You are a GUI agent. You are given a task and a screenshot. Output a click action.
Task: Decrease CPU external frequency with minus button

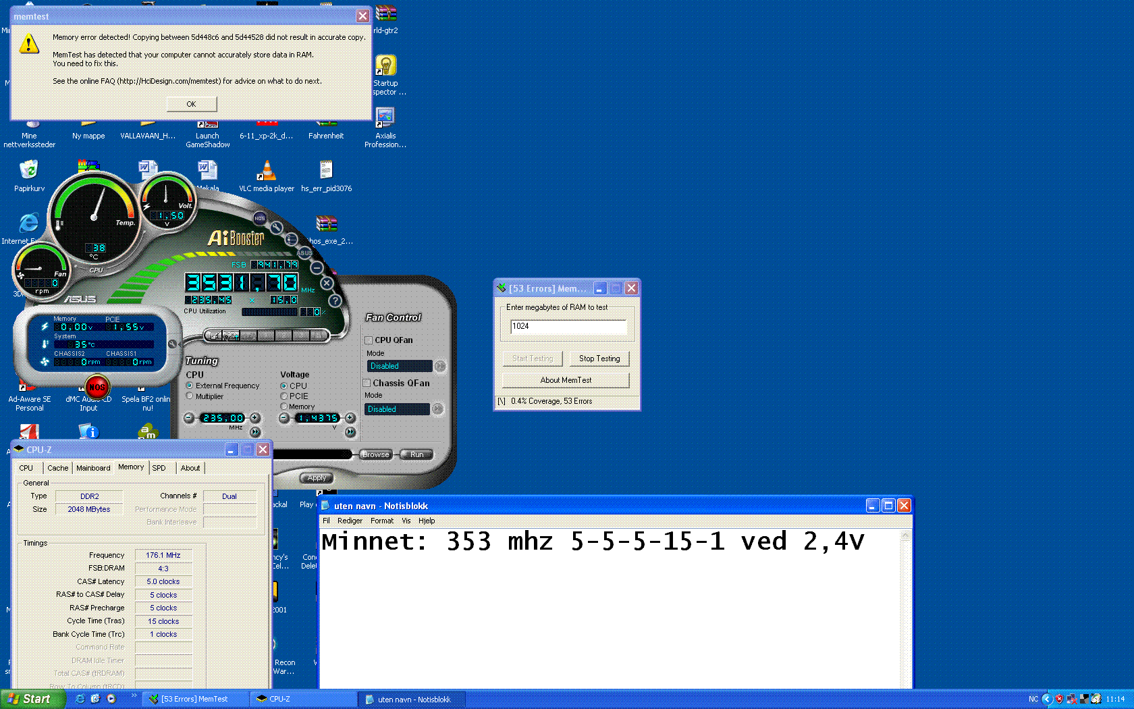(190, 418)
